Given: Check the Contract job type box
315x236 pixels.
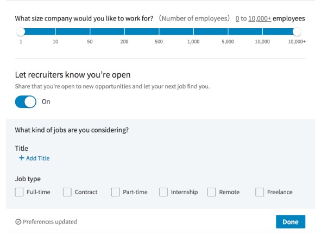Looking at the screenshot, I should pos(67,192).
